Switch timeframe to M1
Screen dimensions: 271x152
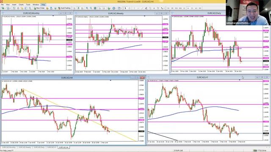(x=168, y=8)
